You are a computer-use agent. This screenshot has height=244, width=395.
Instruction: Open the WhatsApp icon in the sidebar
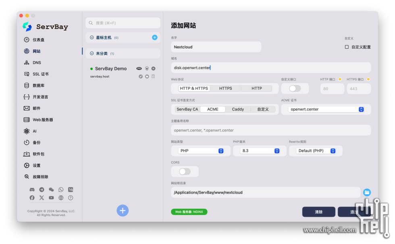(x=61, y=190)
